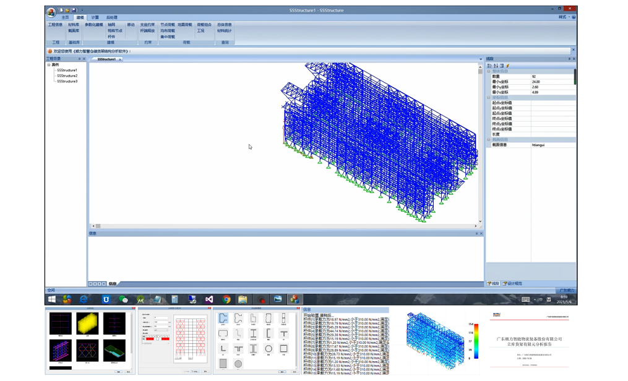This screenshot has width=628, height=381.
Task: Click the Save icon in quick access toolbar
Action: 74,11
